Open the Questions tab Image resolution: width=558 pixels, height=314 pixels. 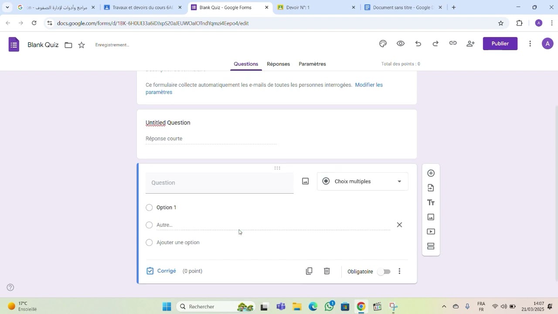tap(246, 64)
